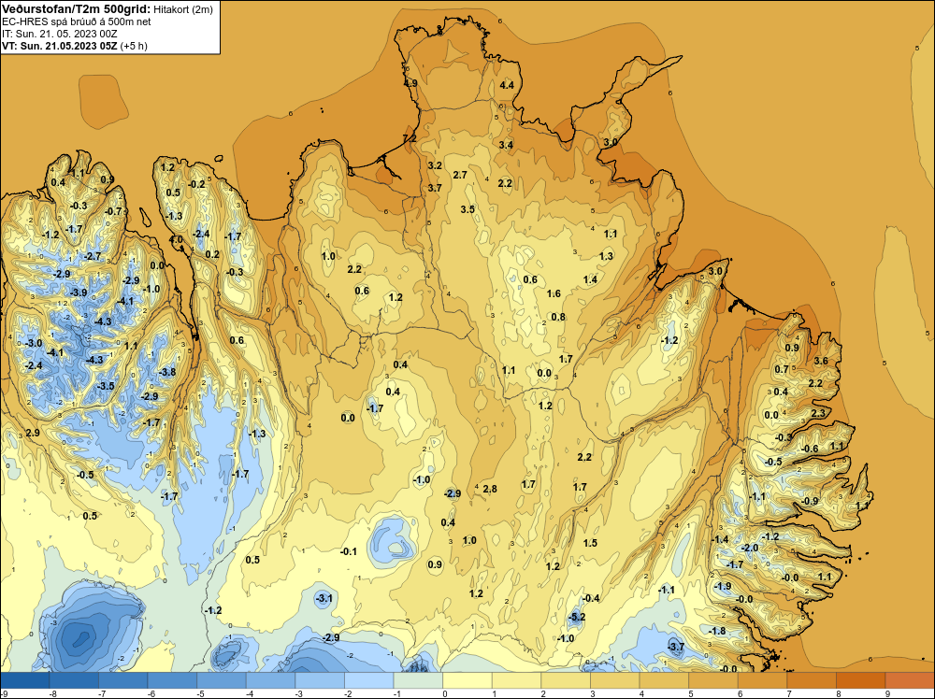Pick the legend swatch between -1 and 0
This screenshot has height=699, width=935.
(418, 680)
